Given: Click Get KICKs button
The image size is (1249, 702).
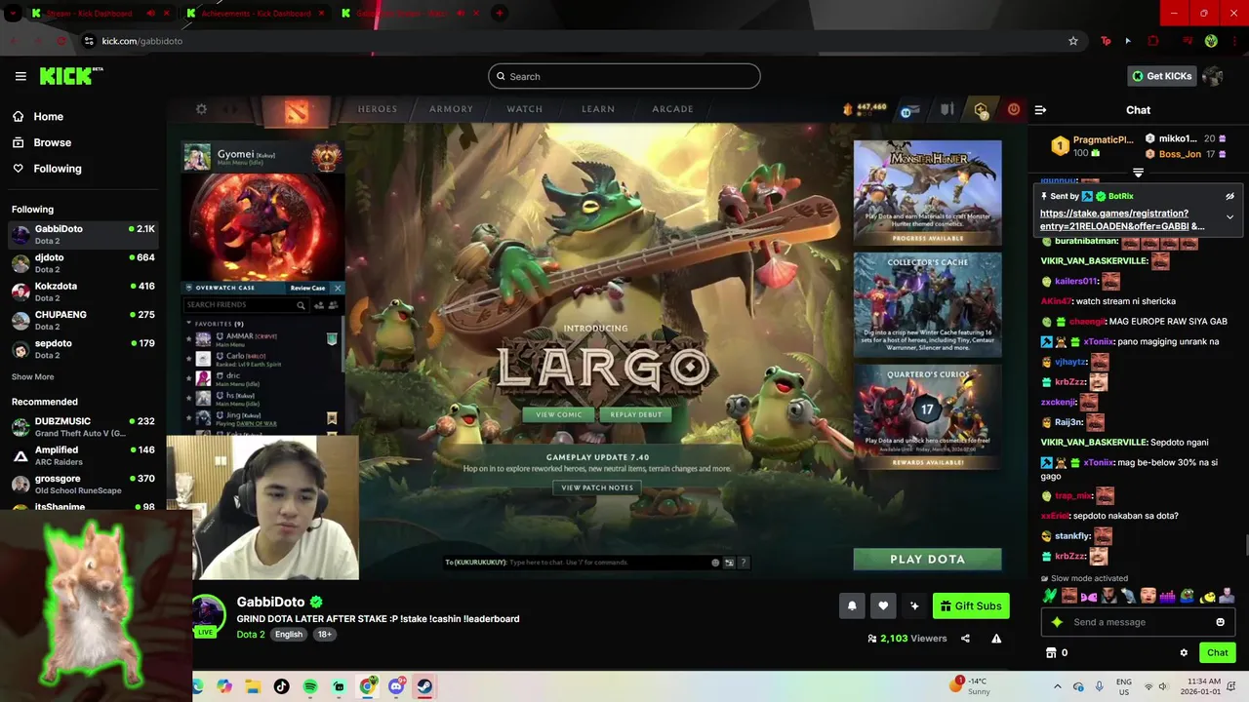Looking at the screenshot, I should pyautogui.click(x=1161, y=76).
